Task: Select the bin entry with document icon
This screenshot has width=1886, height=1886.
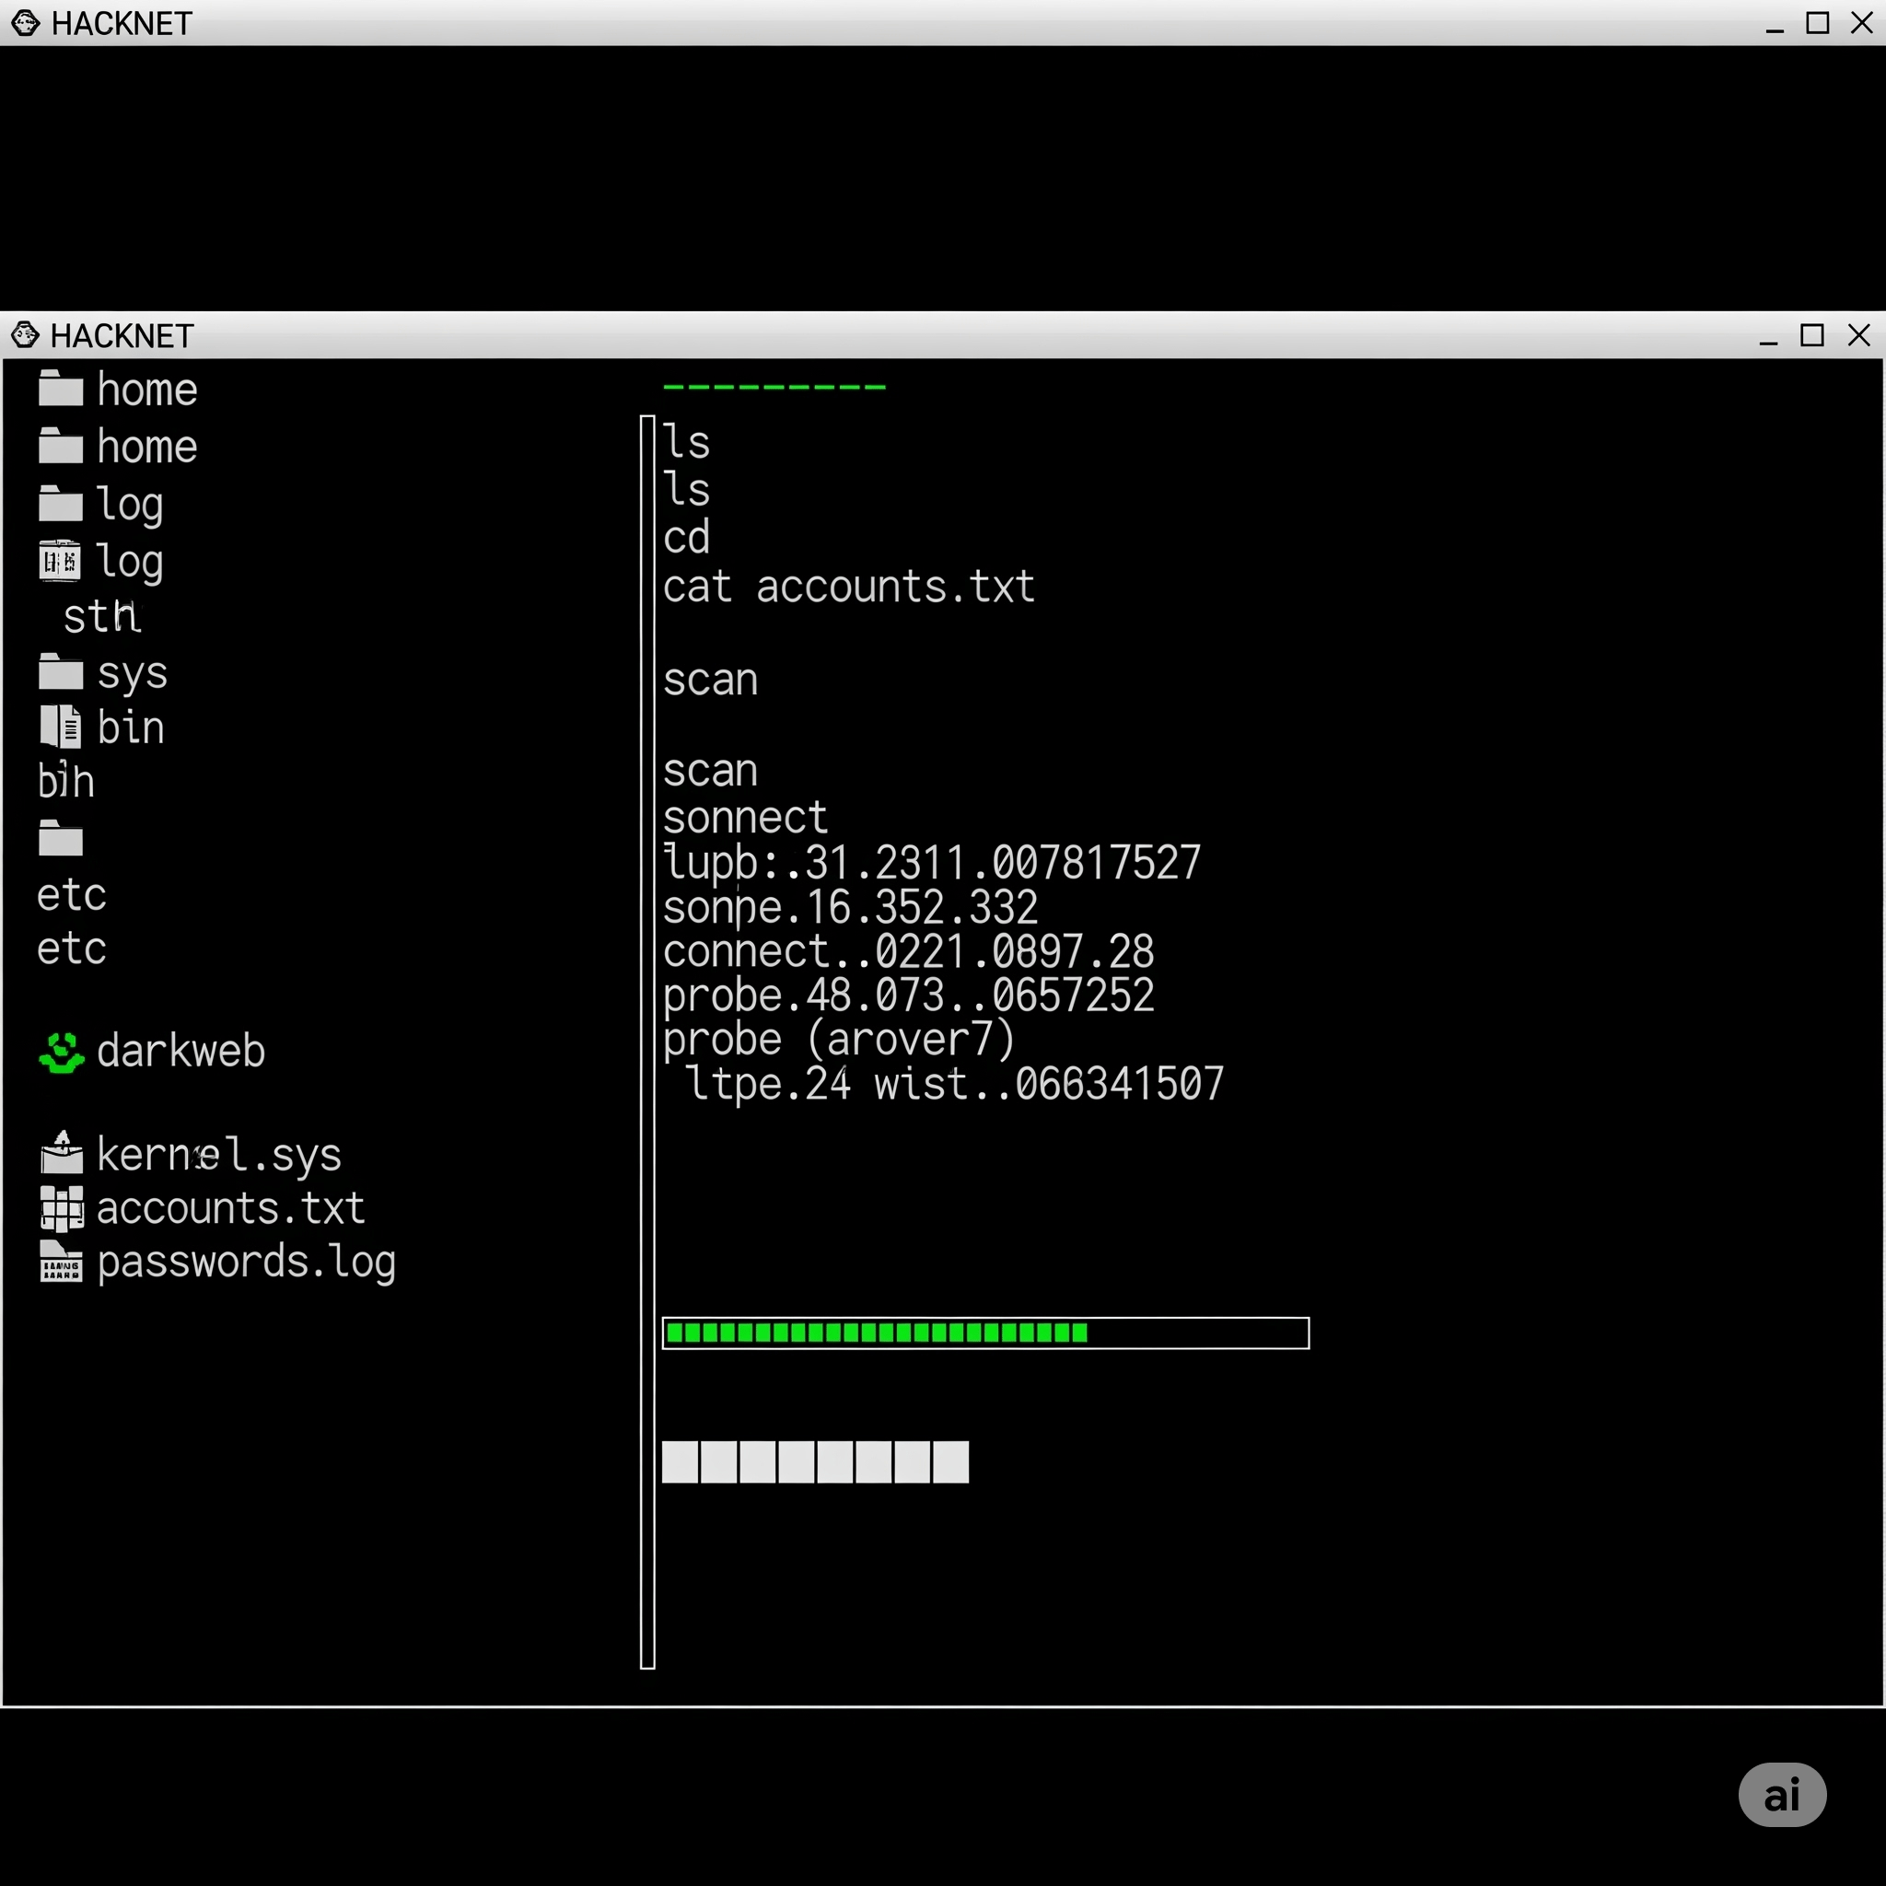Action: tap(102, 728)
